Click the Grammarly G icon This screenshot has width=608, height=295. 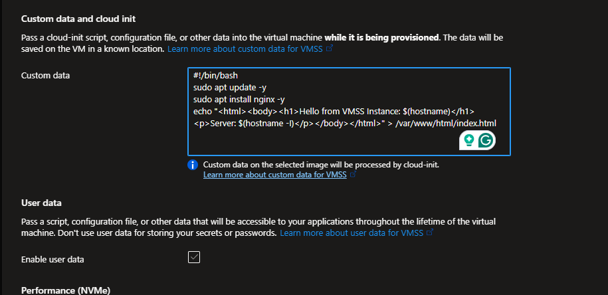click(x=486, y=140)
